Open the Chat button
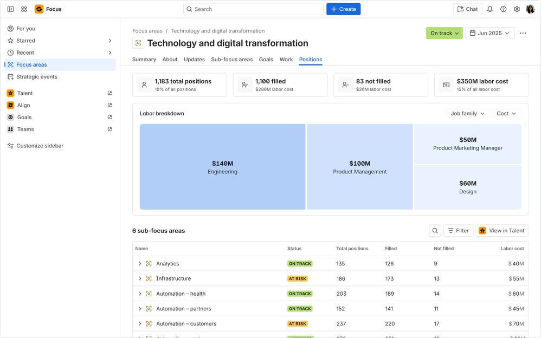 pos(467,9)
